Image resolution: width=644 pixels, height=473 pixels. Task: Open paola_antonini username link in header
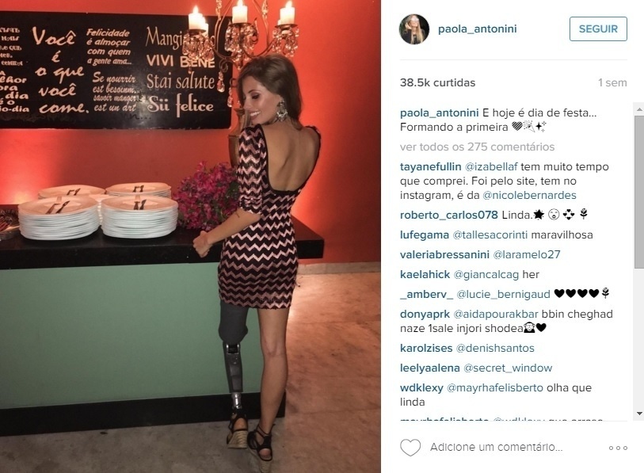tap(477, 29)
